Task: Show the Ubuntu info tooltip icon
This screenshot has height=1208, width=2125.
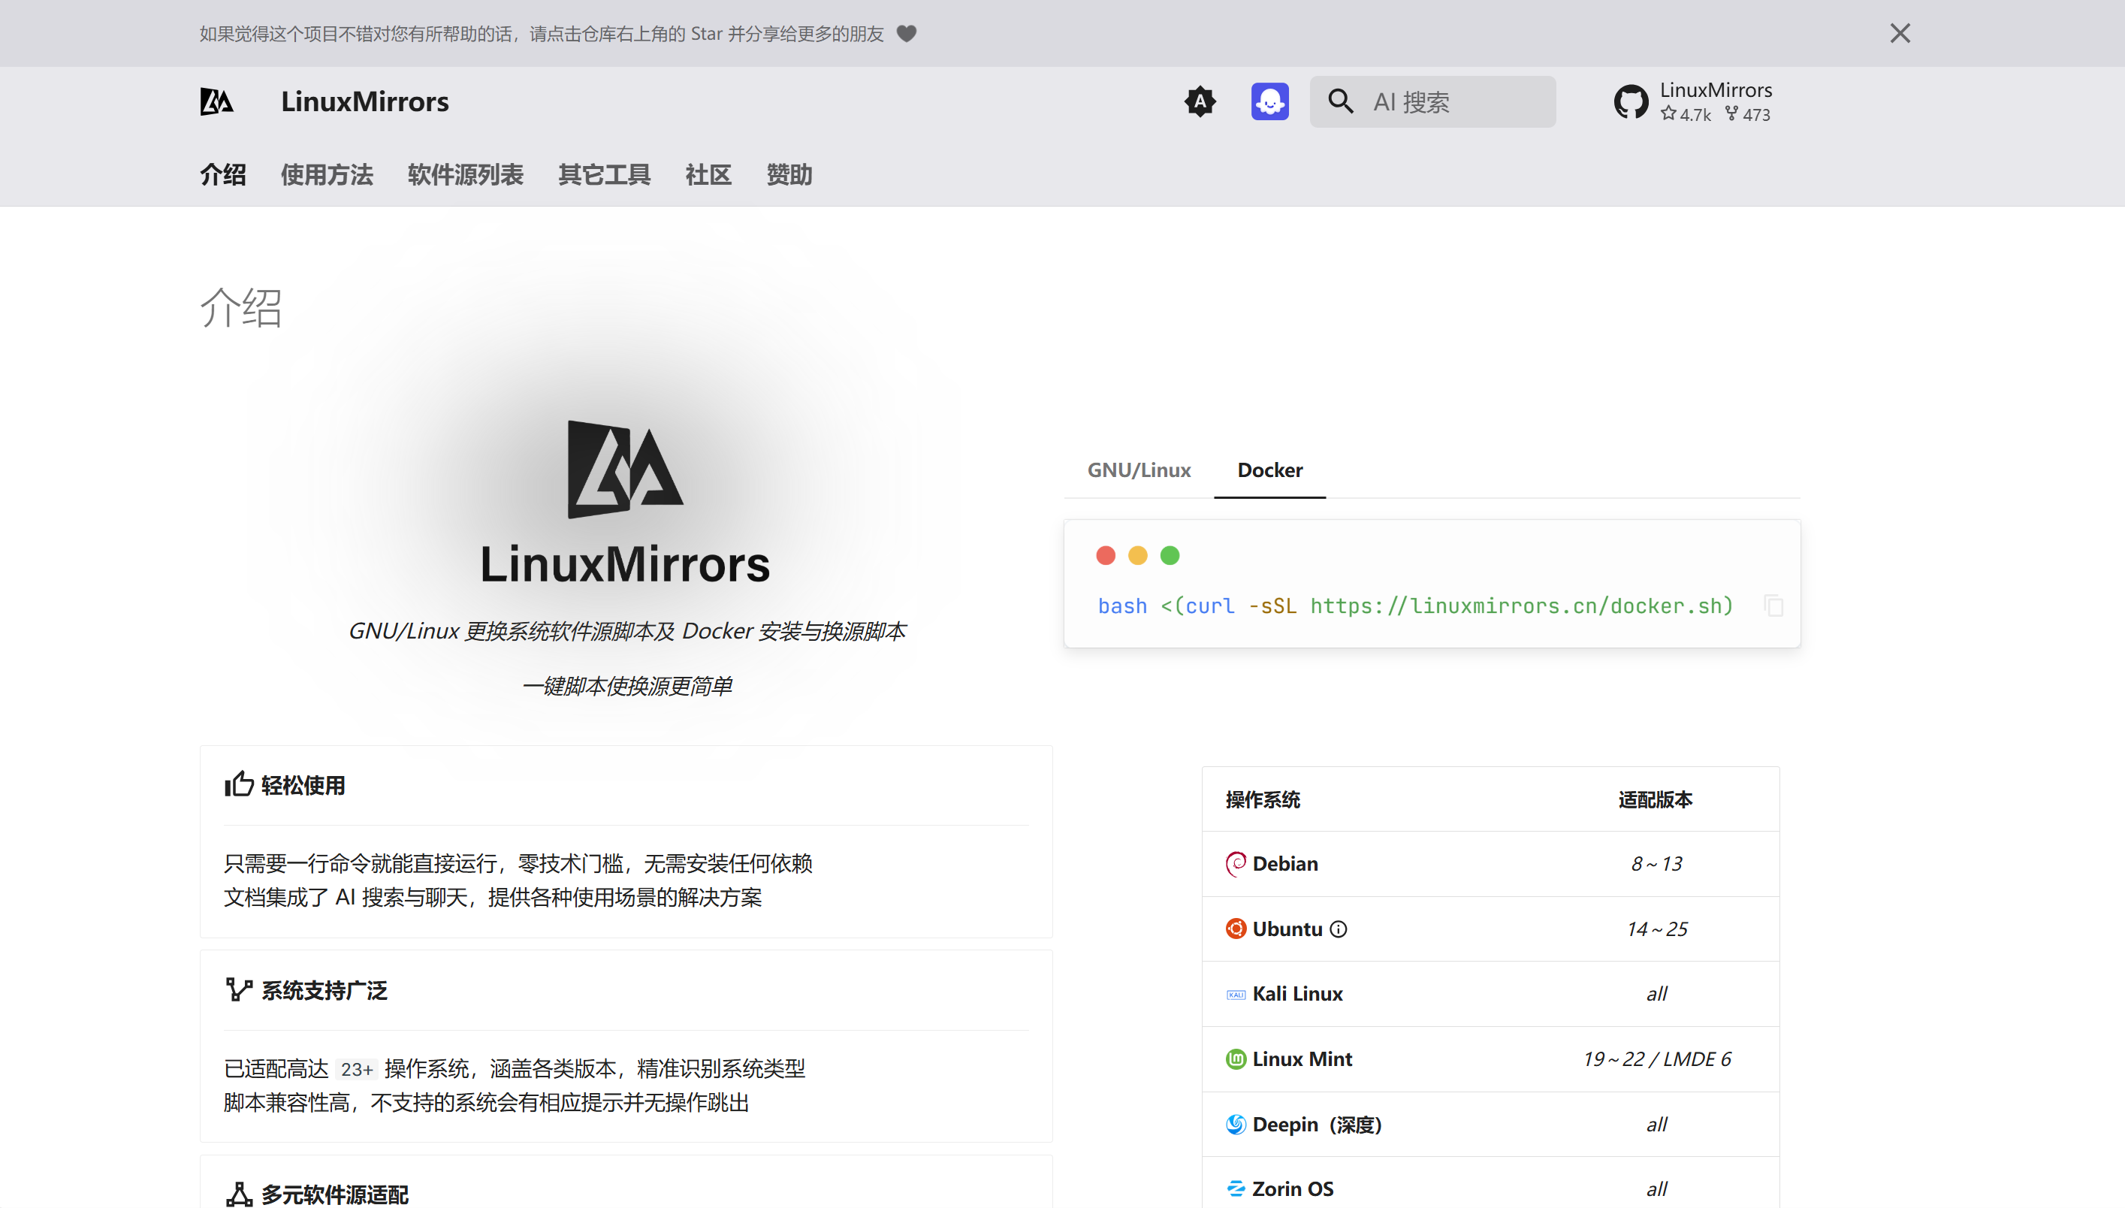Action: pos(1338,929)
